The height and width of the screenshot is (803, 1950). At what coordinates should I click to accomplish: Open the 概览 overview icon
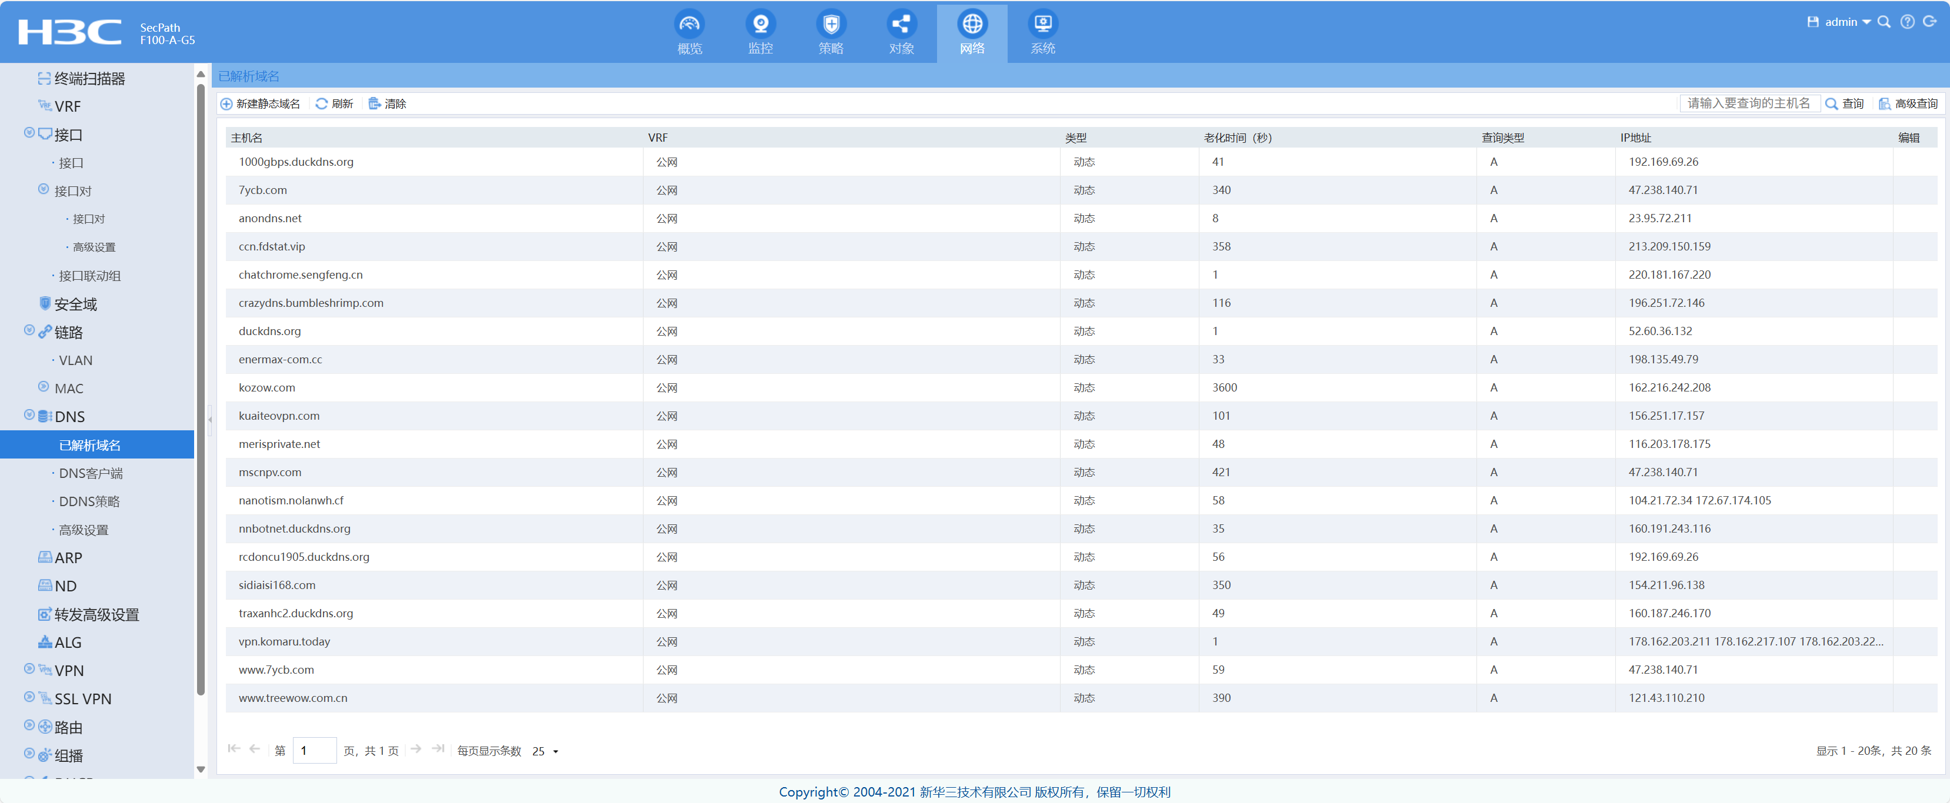pyautogui.click(x=689, y=25)
